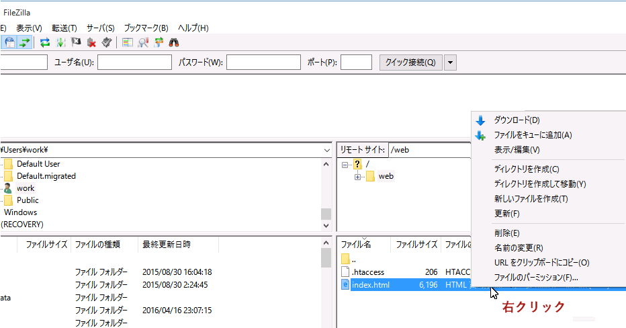Cancel the current operation via toolbar flag icon

tap(76, 42)
